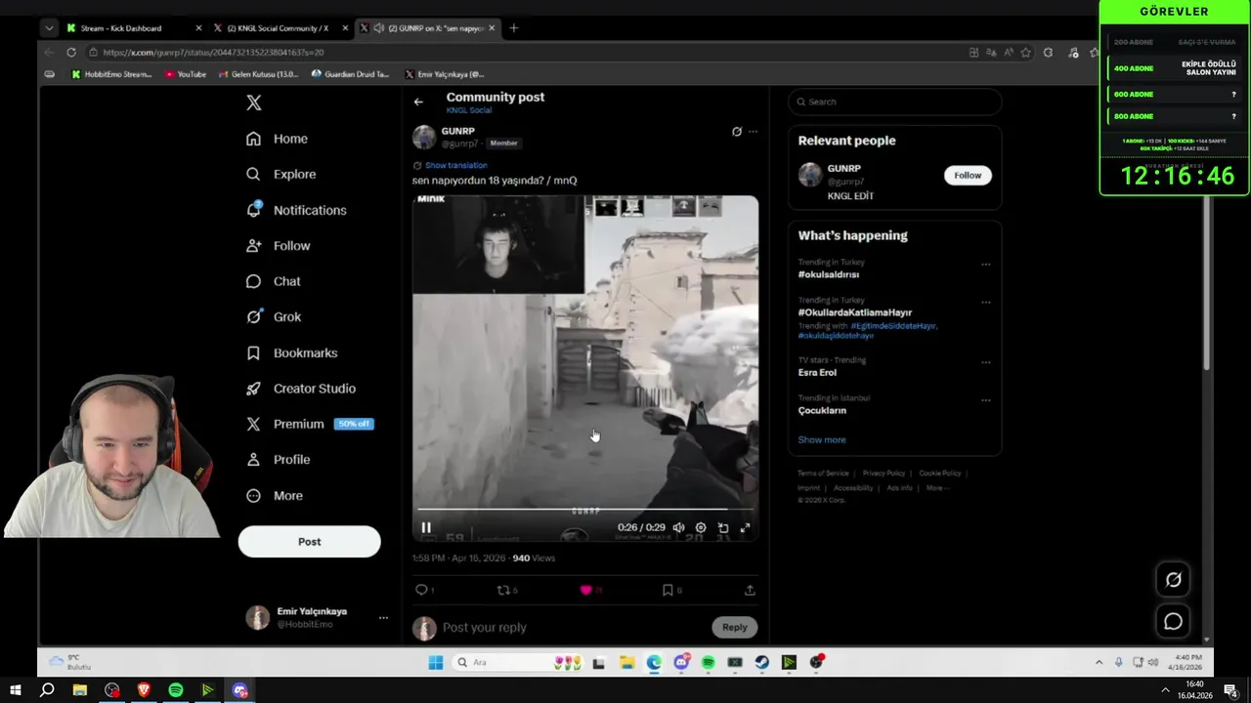Click the X Search box
This screenshot has height=703, width=1251.
pos(894,102)
